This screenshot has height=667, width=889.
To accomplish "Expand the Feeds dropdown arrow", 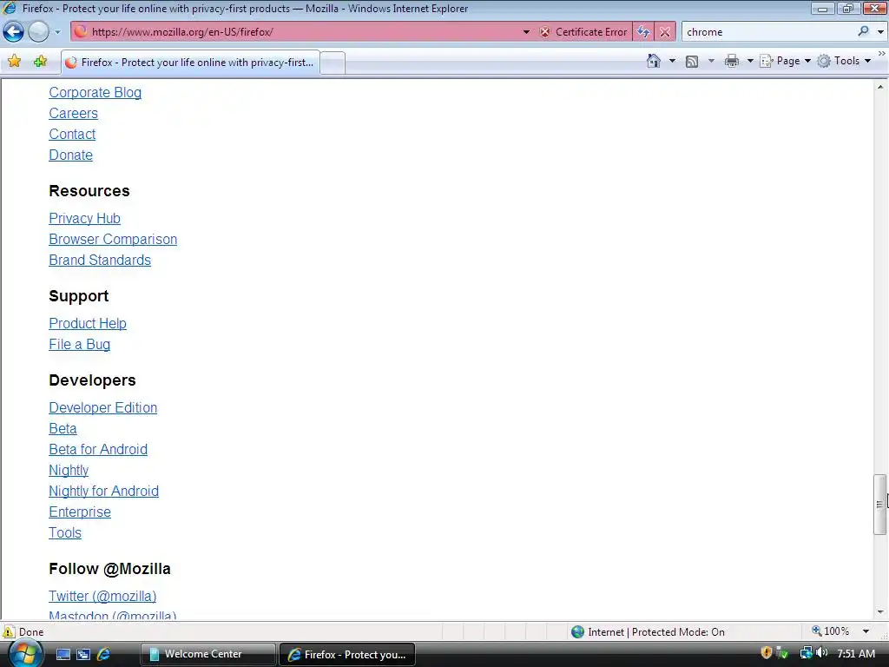I will point(711,61).
